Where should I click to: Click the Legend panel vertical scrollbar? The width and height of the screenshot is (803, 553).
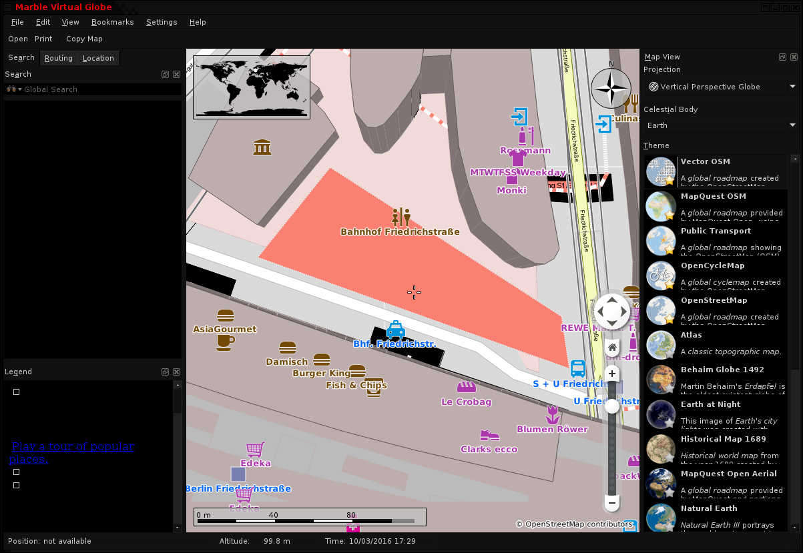(178, 456)
